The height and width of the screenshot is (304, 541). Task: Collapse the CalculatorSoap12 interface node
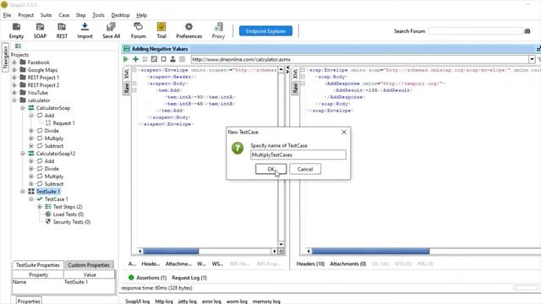tap(23, 154)
